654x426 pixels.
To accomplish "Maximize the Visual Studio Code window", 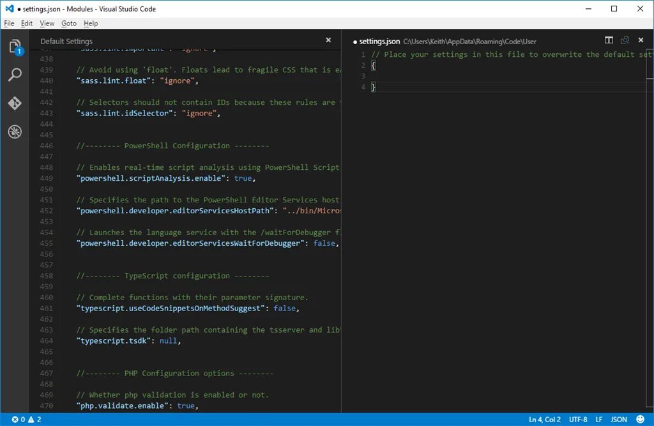I will (614, 9).
